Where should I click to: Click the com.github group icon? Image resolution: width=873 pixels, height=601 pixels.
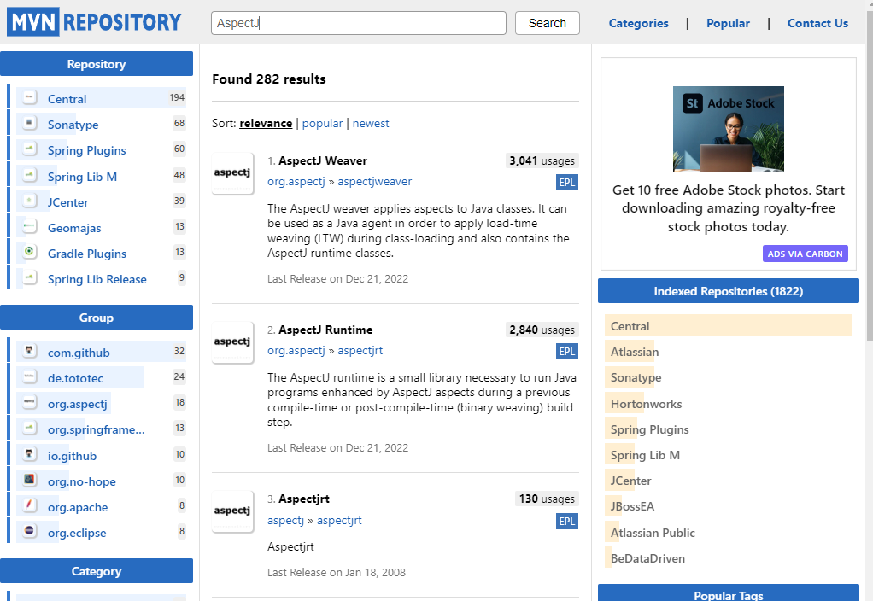click(30, 351)
